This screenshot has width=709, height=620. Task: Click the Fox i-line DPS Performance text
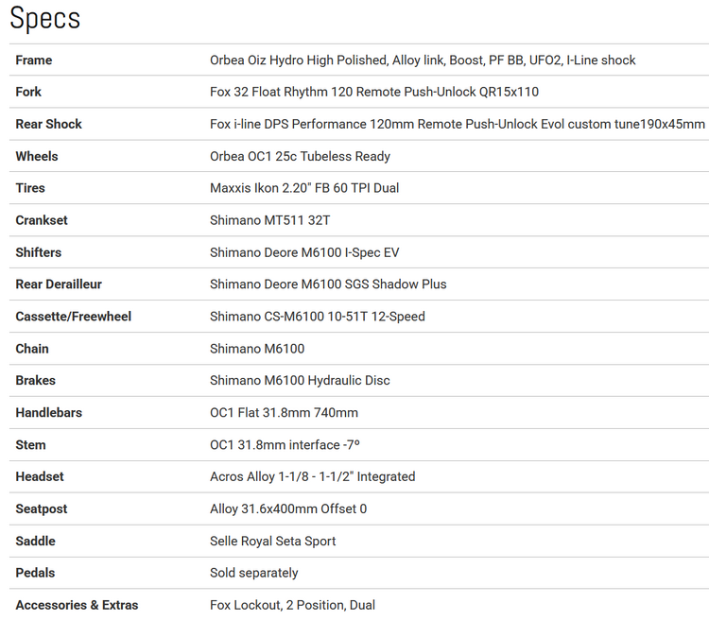pos(458,124)
